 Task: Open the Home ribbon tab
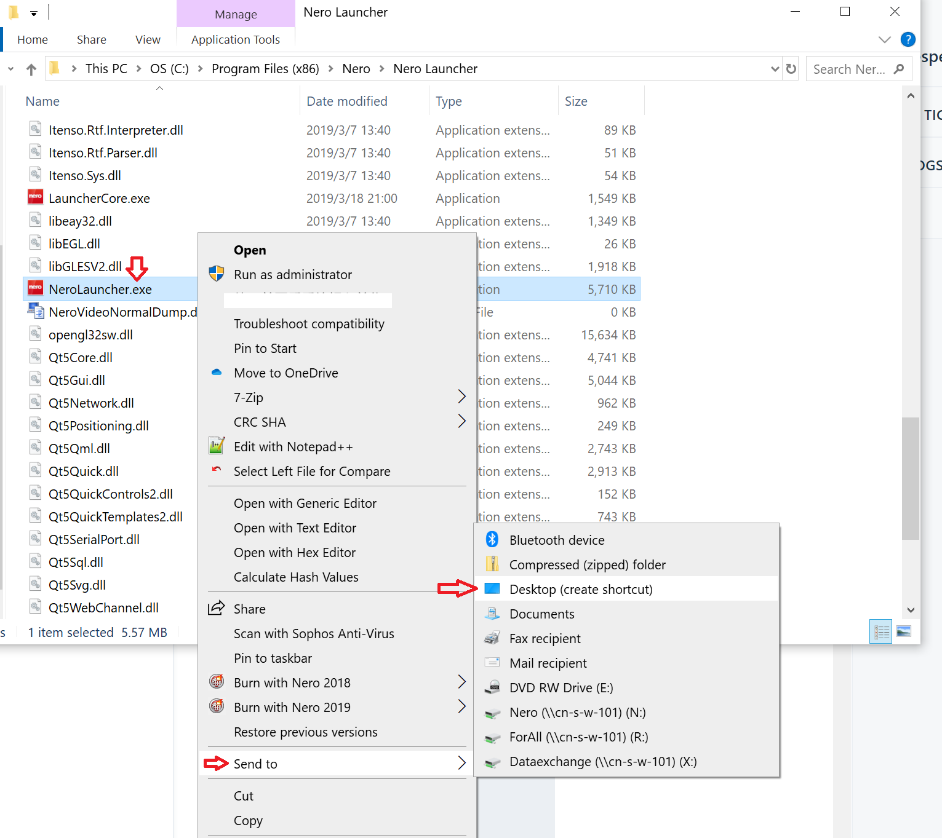pos(33,39)
